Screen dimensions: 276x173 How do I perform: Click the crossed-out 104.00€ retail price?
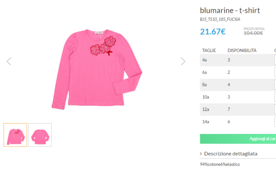253,33
